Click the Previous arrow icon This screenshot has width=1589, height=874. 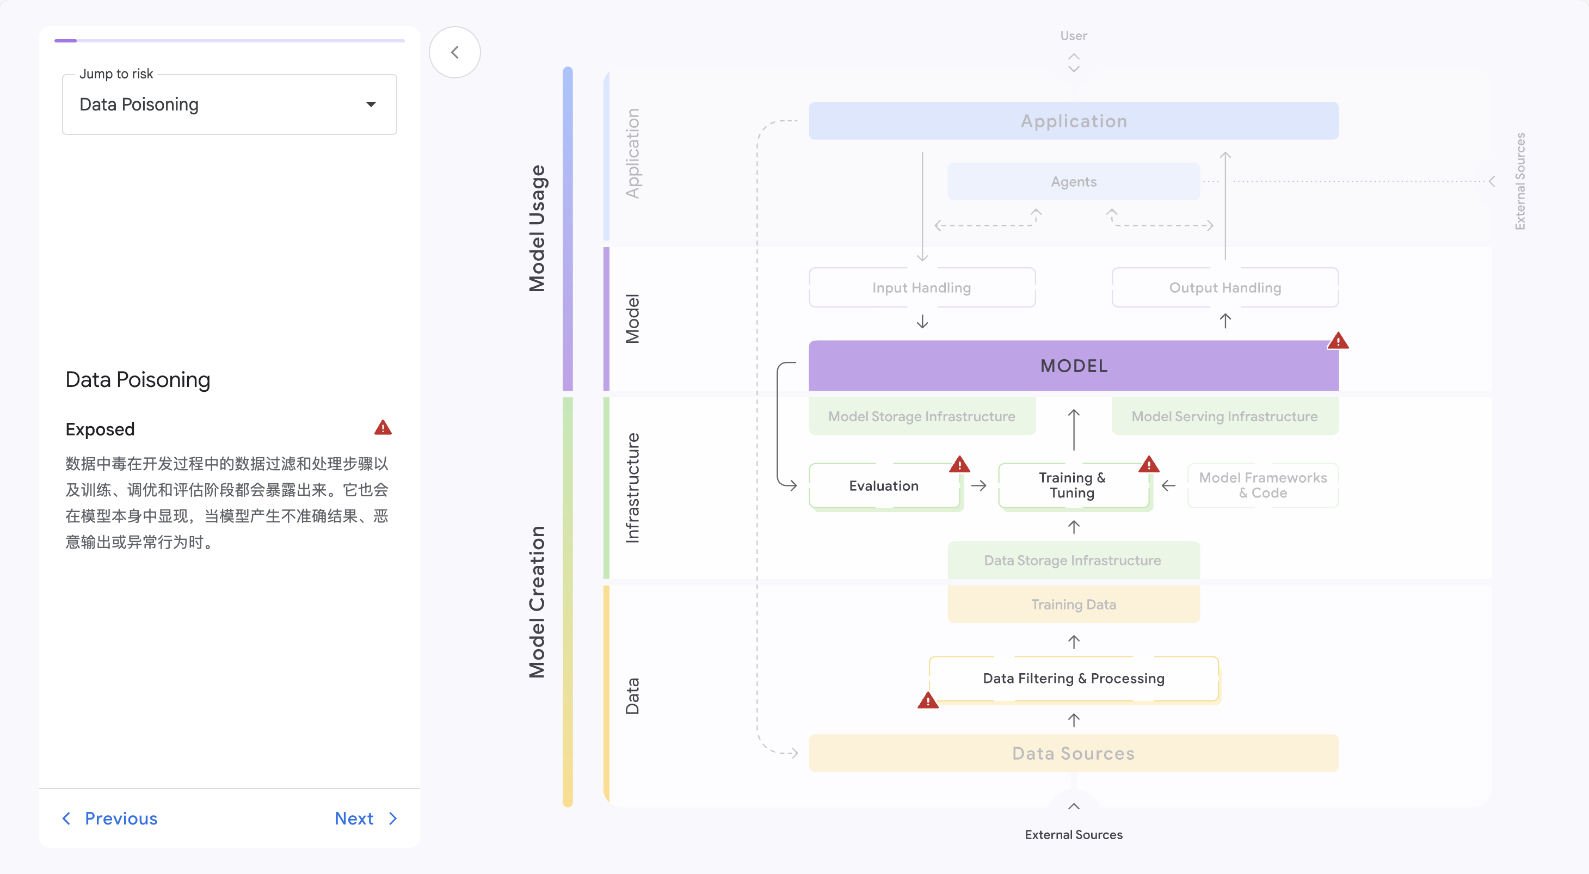[x=66, y=818]
